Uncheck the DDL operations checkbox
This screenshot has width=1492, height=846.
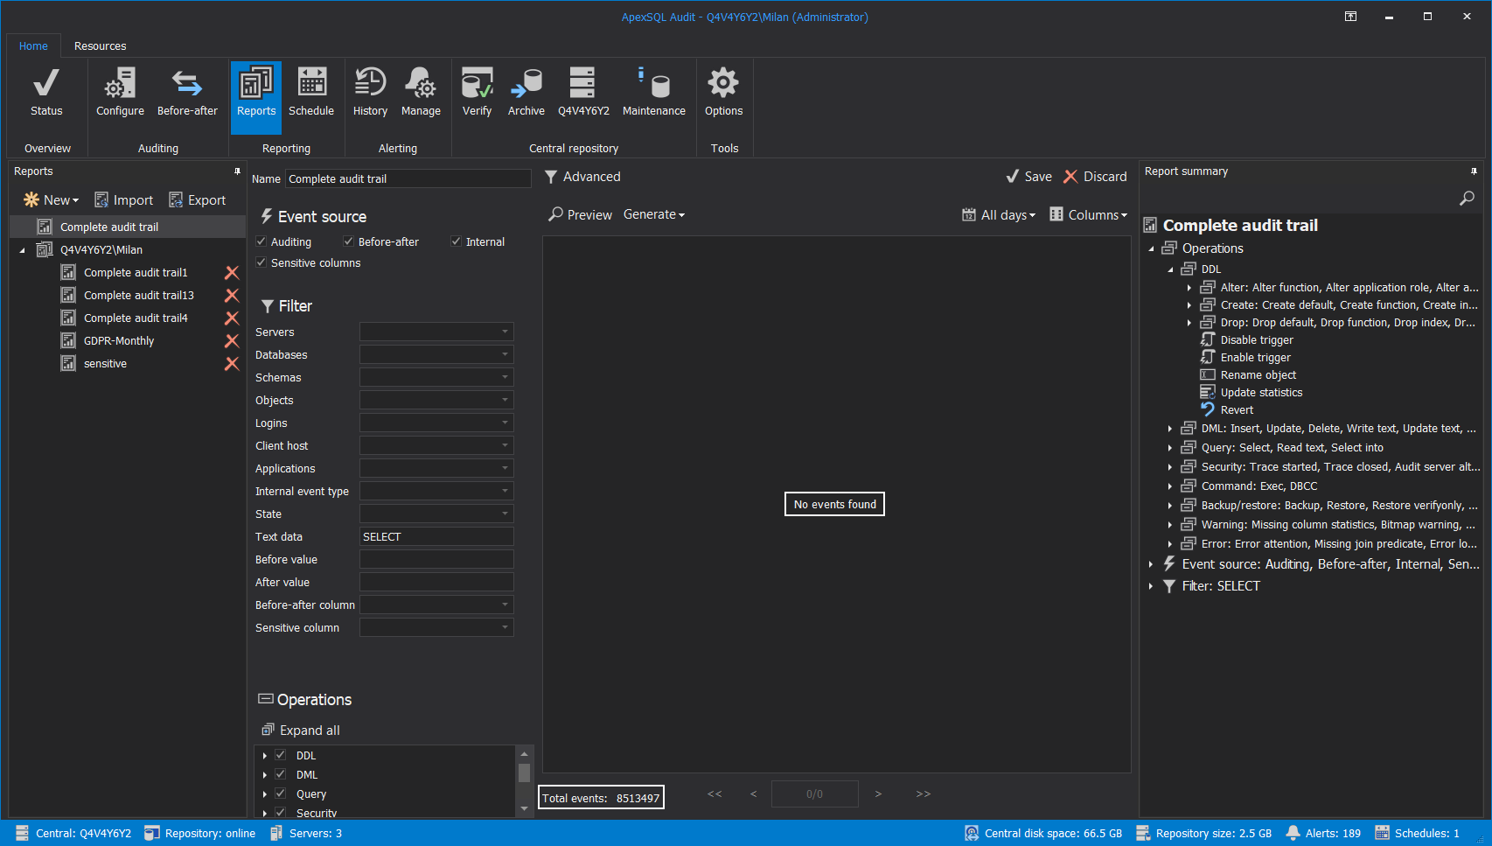click(x=281, y=755)
